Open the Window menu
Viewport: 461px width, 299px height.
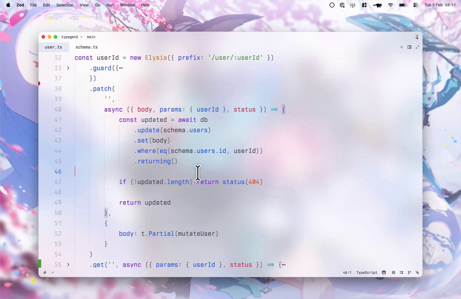pos(128,5)
